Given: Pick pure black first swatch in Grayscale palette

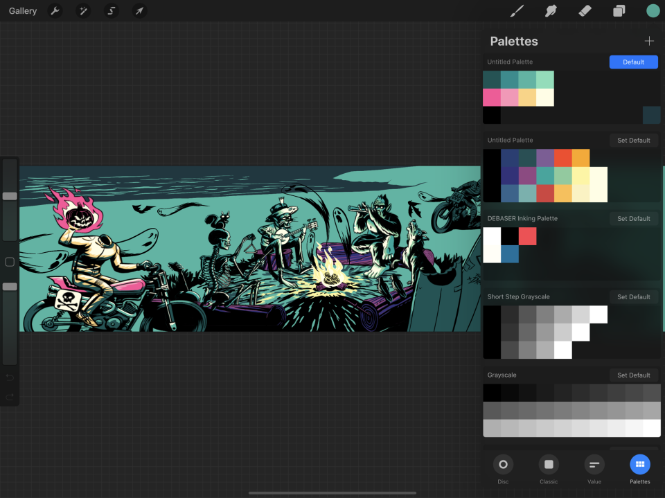Looking at the screenshot, I should (x=492, y=393).
